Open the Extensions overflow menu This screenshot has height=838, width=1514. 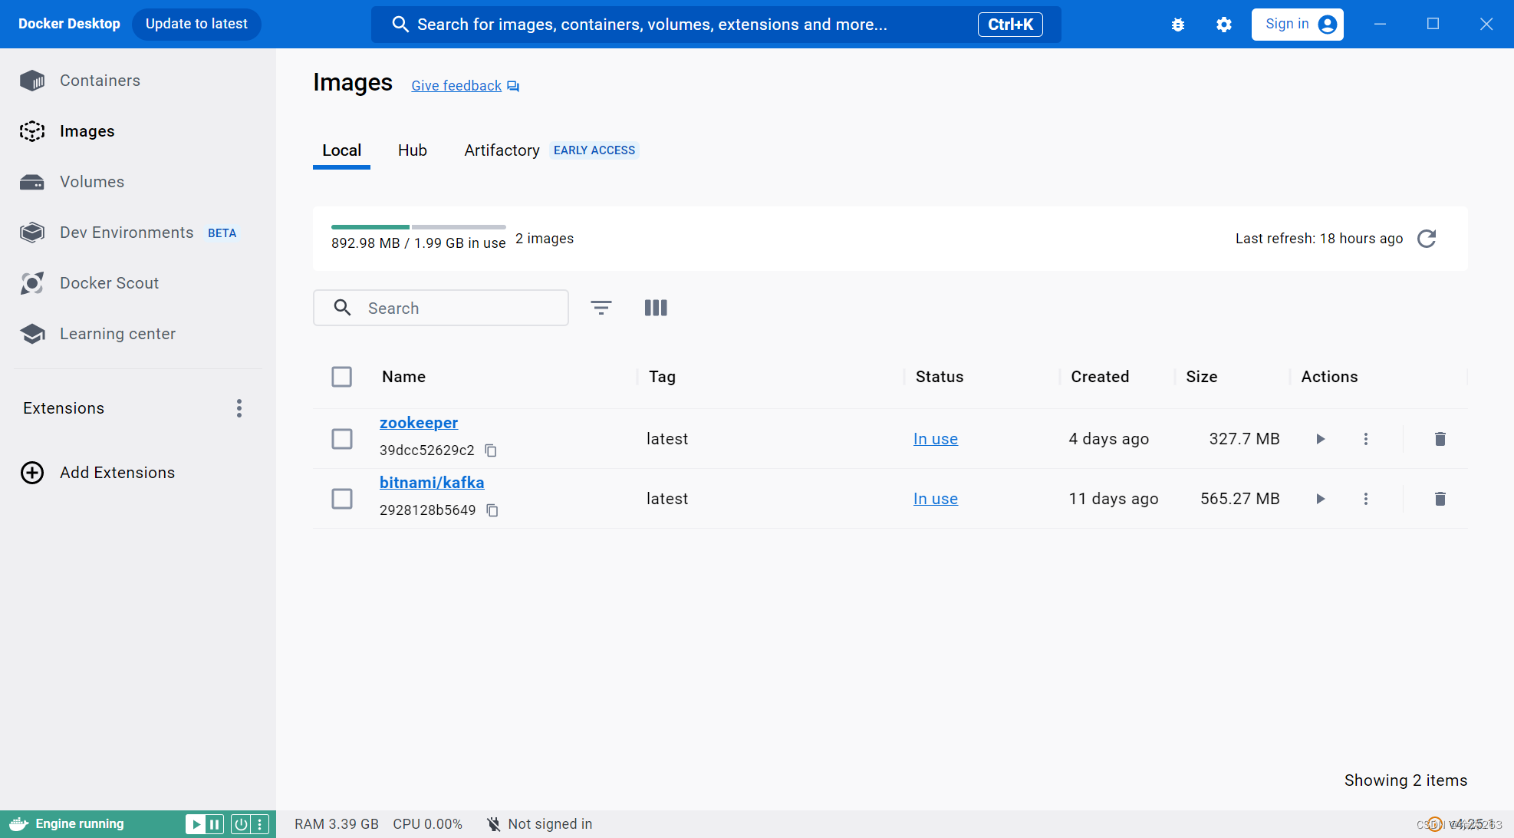(239, 407)
